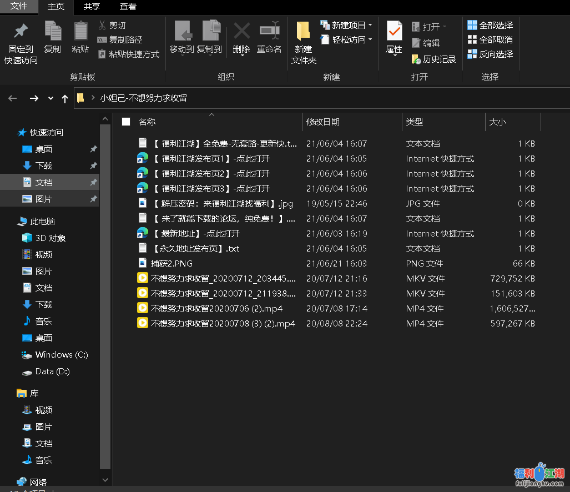
Task: Open recent locations dropdown arrow
Action: tap(51, 98)
